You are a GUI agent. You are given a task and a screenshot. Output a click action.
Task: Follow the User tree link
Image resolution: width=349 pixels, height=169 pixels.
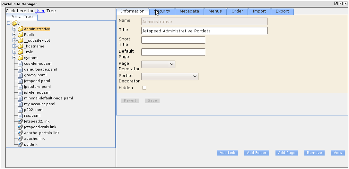(x=40, y=11)
